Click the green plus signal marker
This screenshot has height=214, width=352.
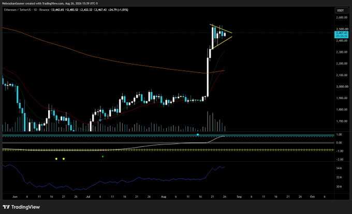[x=102, y=157]
